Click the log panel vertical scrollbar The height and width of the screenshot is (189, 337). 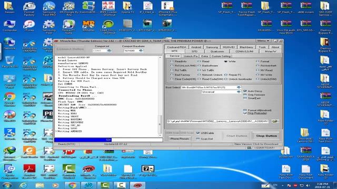(160, 97)
